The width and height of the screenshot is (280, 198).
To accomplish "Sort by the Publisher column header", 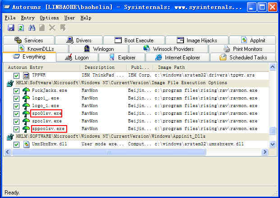I will coord(140,67).
